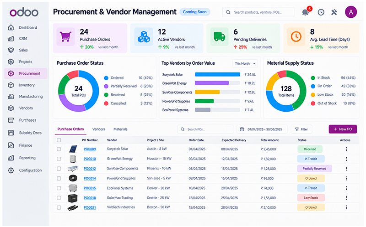The image size is (366, 227).
Task: Open the PO0009 link
Action: pos(90,149)
